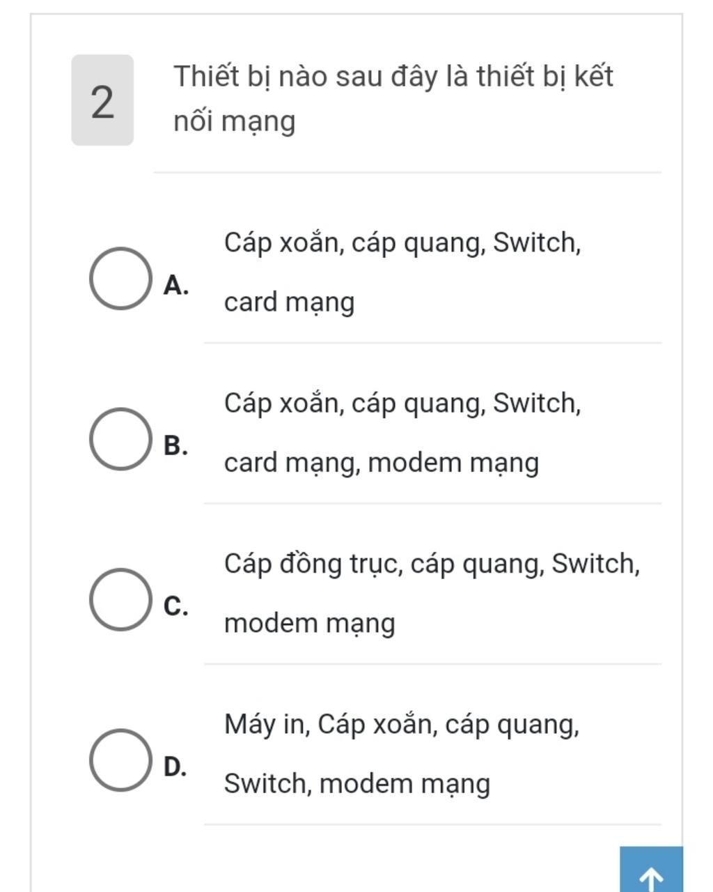Click 'modem mạng' line in option C
713x892 pixels.
pyautogui.click(x=310, y=624)
